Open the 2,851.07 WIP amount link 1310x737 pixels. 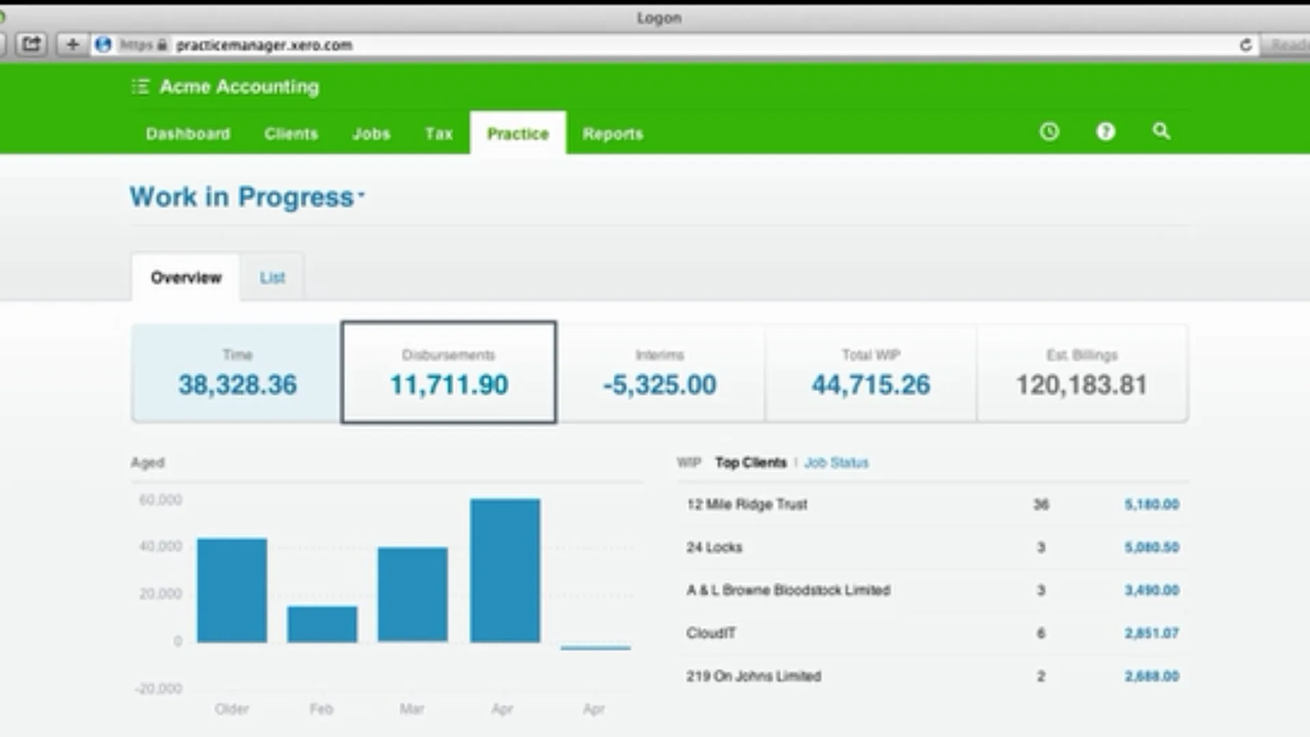1152,633
